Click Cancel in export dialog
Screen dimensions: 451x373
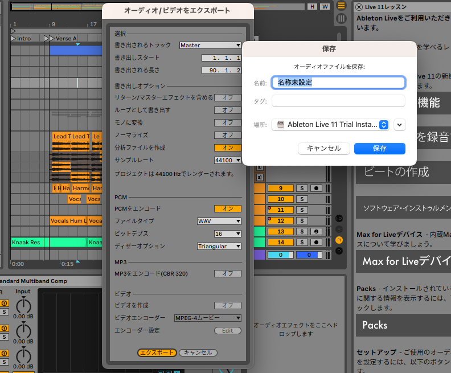click(198, 353)
